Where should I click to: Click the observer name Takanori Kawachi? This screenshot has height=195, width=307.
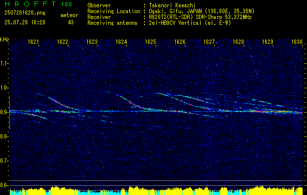pyautogui.click(x=172, y=5)
